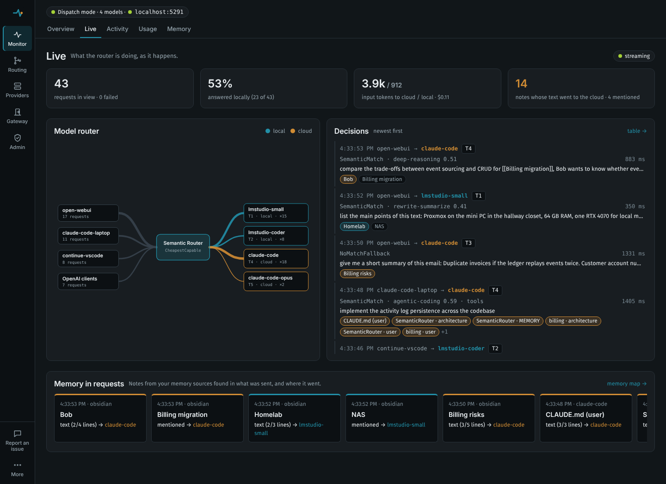Open the Bob memory card

point(100,418)
